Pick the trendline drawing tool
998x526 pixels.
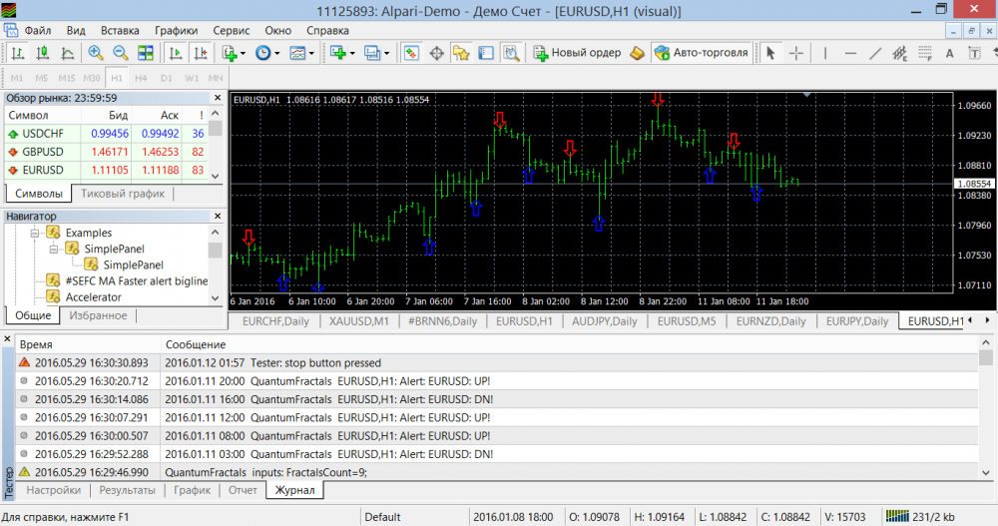(875, 53)
